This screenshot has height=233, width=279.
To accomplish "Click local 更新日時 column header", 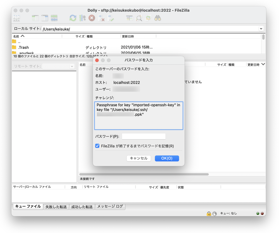I will (x=138, y=36).
